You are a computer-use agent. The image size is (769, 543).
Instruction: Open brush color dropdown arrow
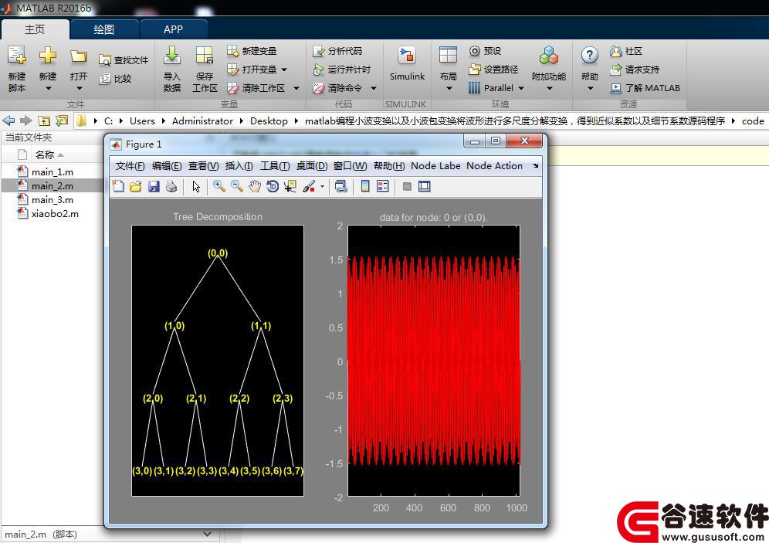(322, 186)
